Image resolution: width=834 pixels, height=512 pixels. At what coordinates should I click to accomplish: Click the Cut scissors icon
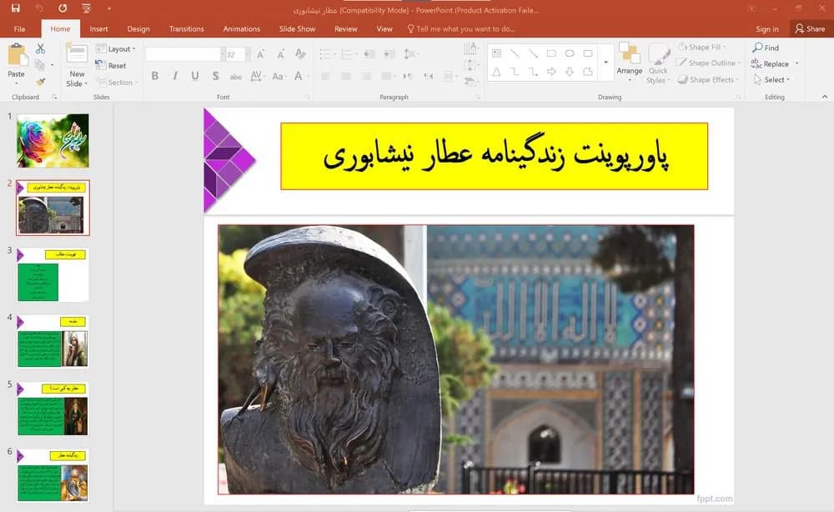click(x=40, y=49)
